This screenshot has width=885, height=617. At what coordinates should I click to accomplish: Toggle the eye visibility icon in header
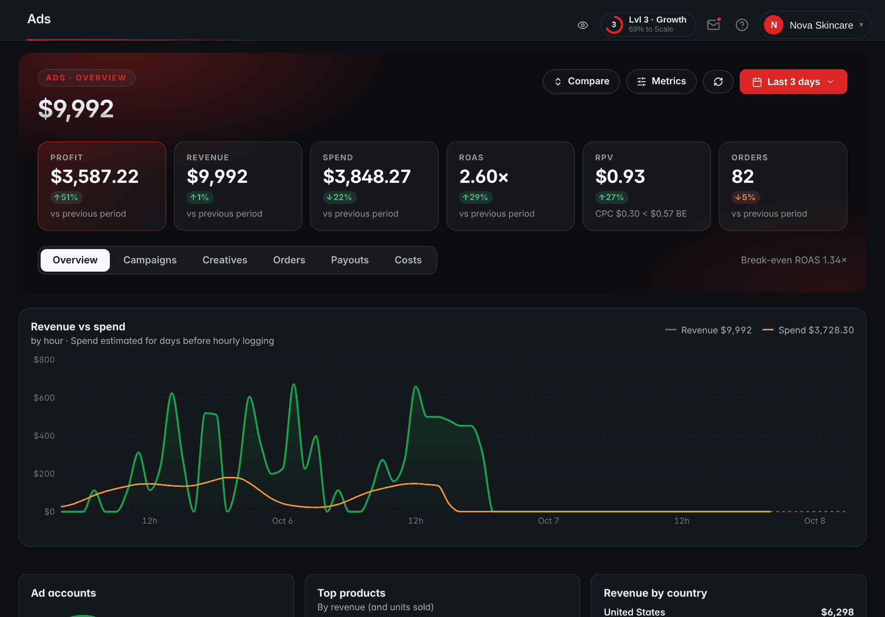coord(583,25)
